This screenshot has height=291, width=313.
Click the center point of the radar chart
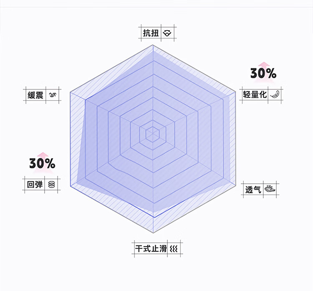(153, 134)
